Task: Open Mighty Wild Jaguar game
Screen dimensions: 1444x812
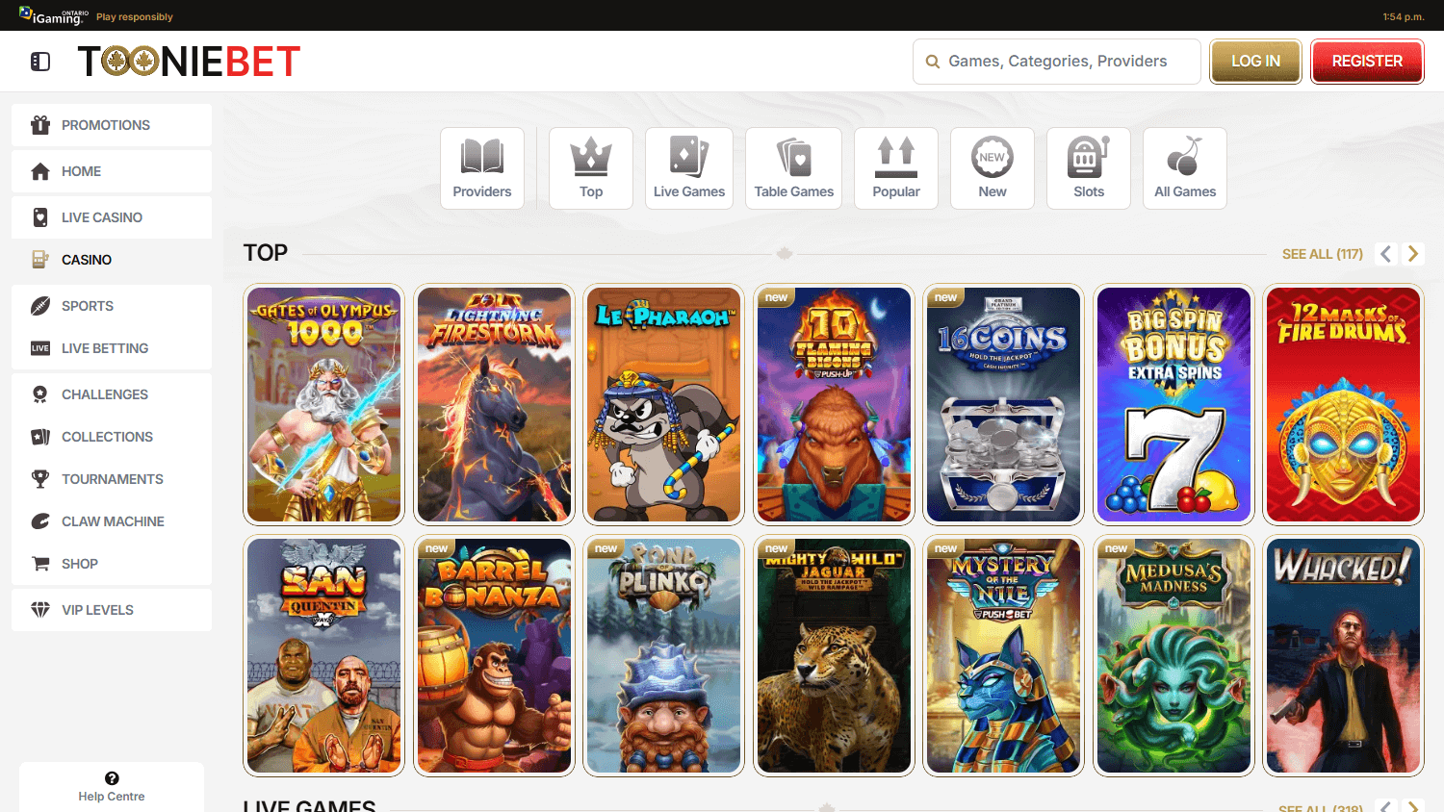Action: pyautogui.click(x=835, y=655)
